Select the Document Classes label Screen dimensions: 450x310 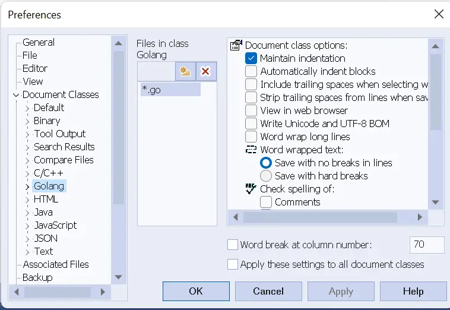61,94
